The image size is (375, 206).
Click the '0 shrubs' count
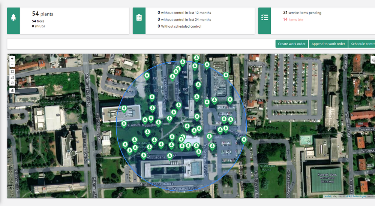[x=38, y=26]
